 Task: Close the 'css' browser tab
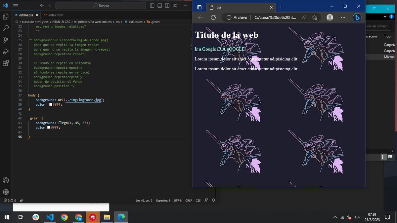(271, 7)
